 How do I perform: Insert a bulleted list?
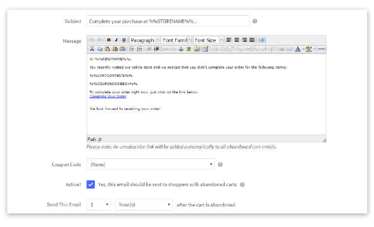click(132, 49)
